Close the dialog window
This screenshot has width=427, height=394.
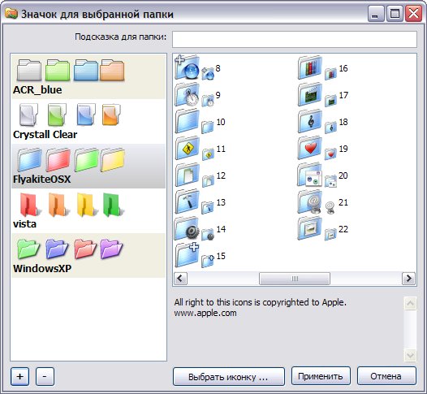point(414,14)
